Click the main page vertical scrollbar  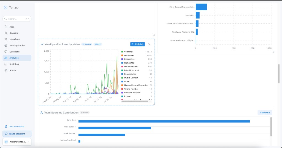pos(279,74)
